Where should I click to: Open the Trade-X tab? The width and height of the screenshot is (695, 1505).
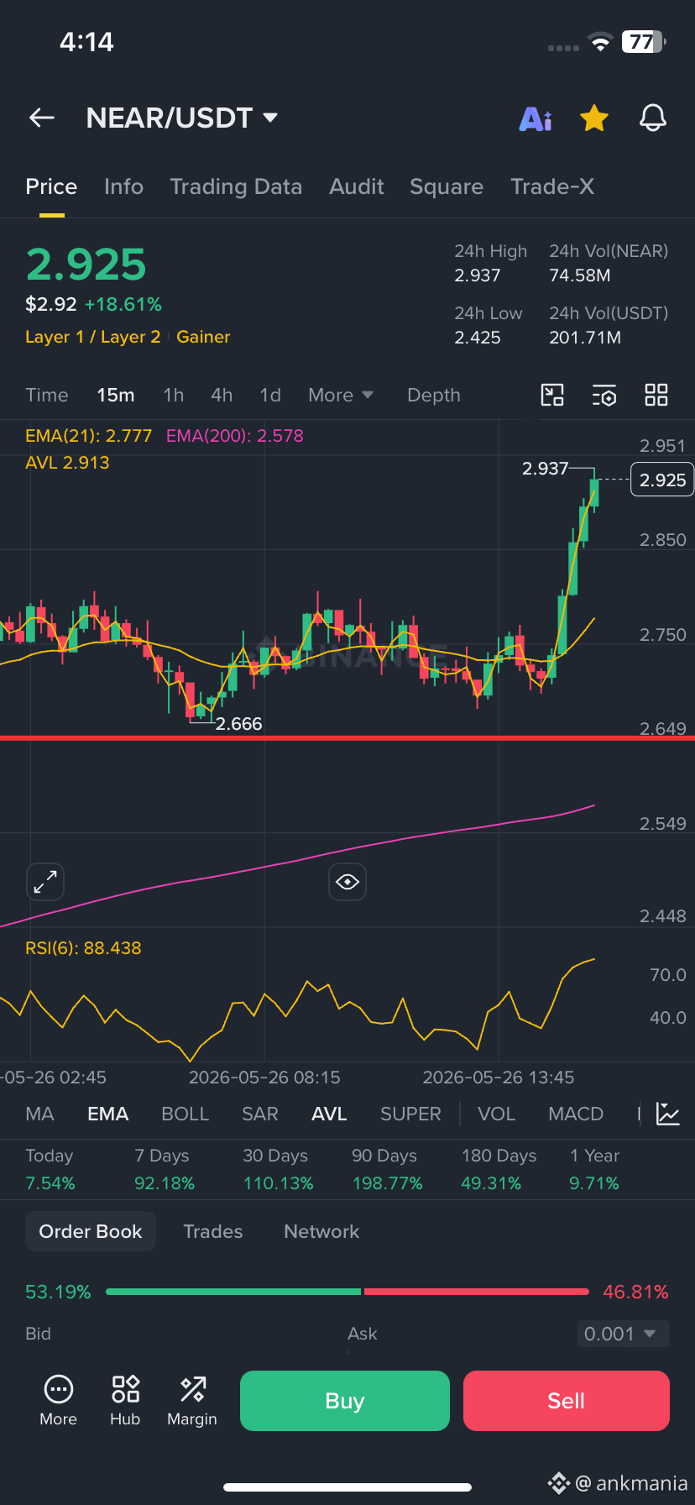pos(552,186)
